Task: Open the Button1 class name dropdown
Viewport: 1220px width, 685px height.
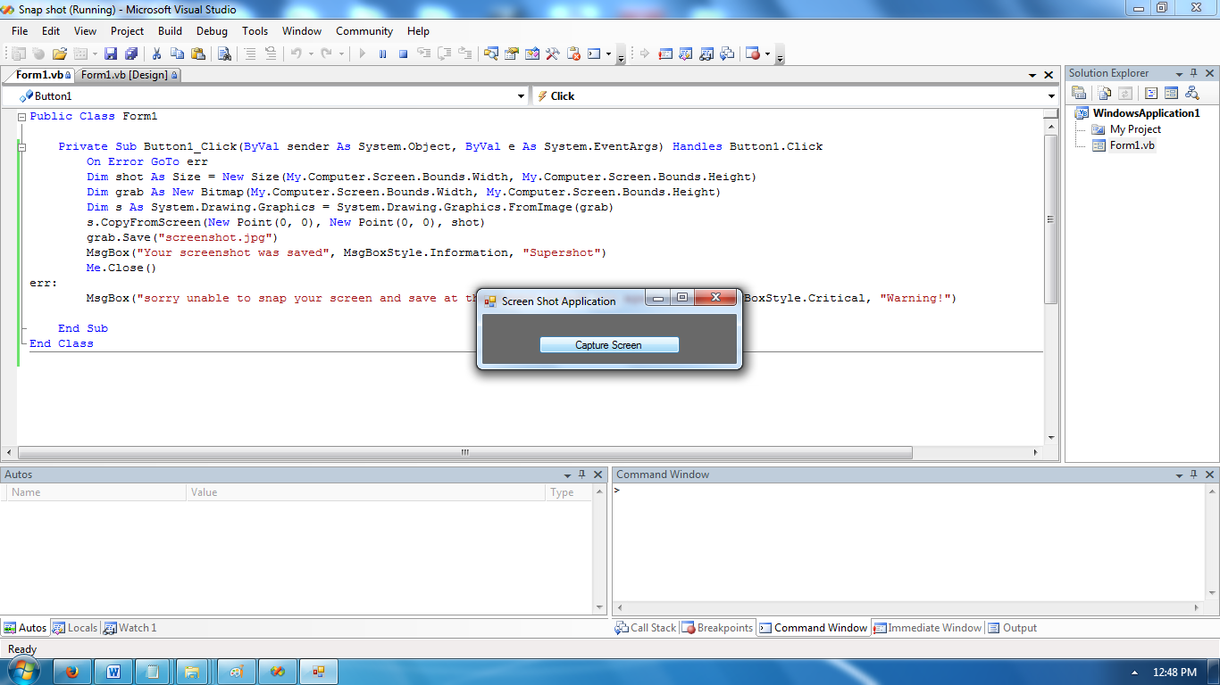Action: [x=522, y=96]
